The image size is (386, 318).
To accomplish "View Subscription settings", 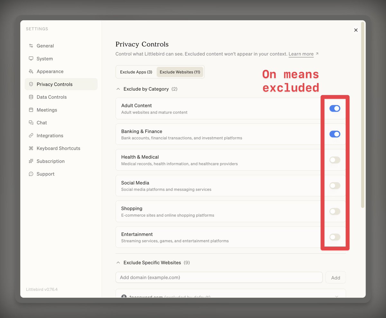I will coord(61,161).
